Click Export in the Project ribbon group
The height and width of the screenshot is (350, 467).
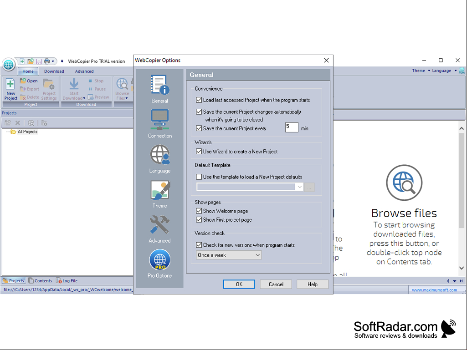30,89
